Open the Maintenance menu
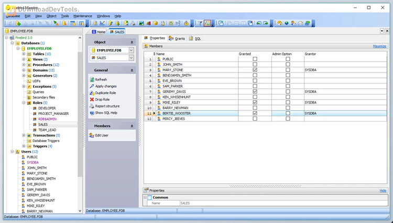This screenshot has height=223, width=393. tap(83, 16)
